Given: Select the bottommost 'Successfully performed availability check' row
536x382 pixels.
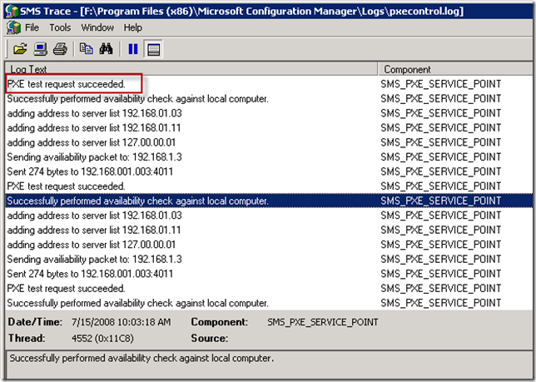Looking at the screenshot, I should (269, 303).
